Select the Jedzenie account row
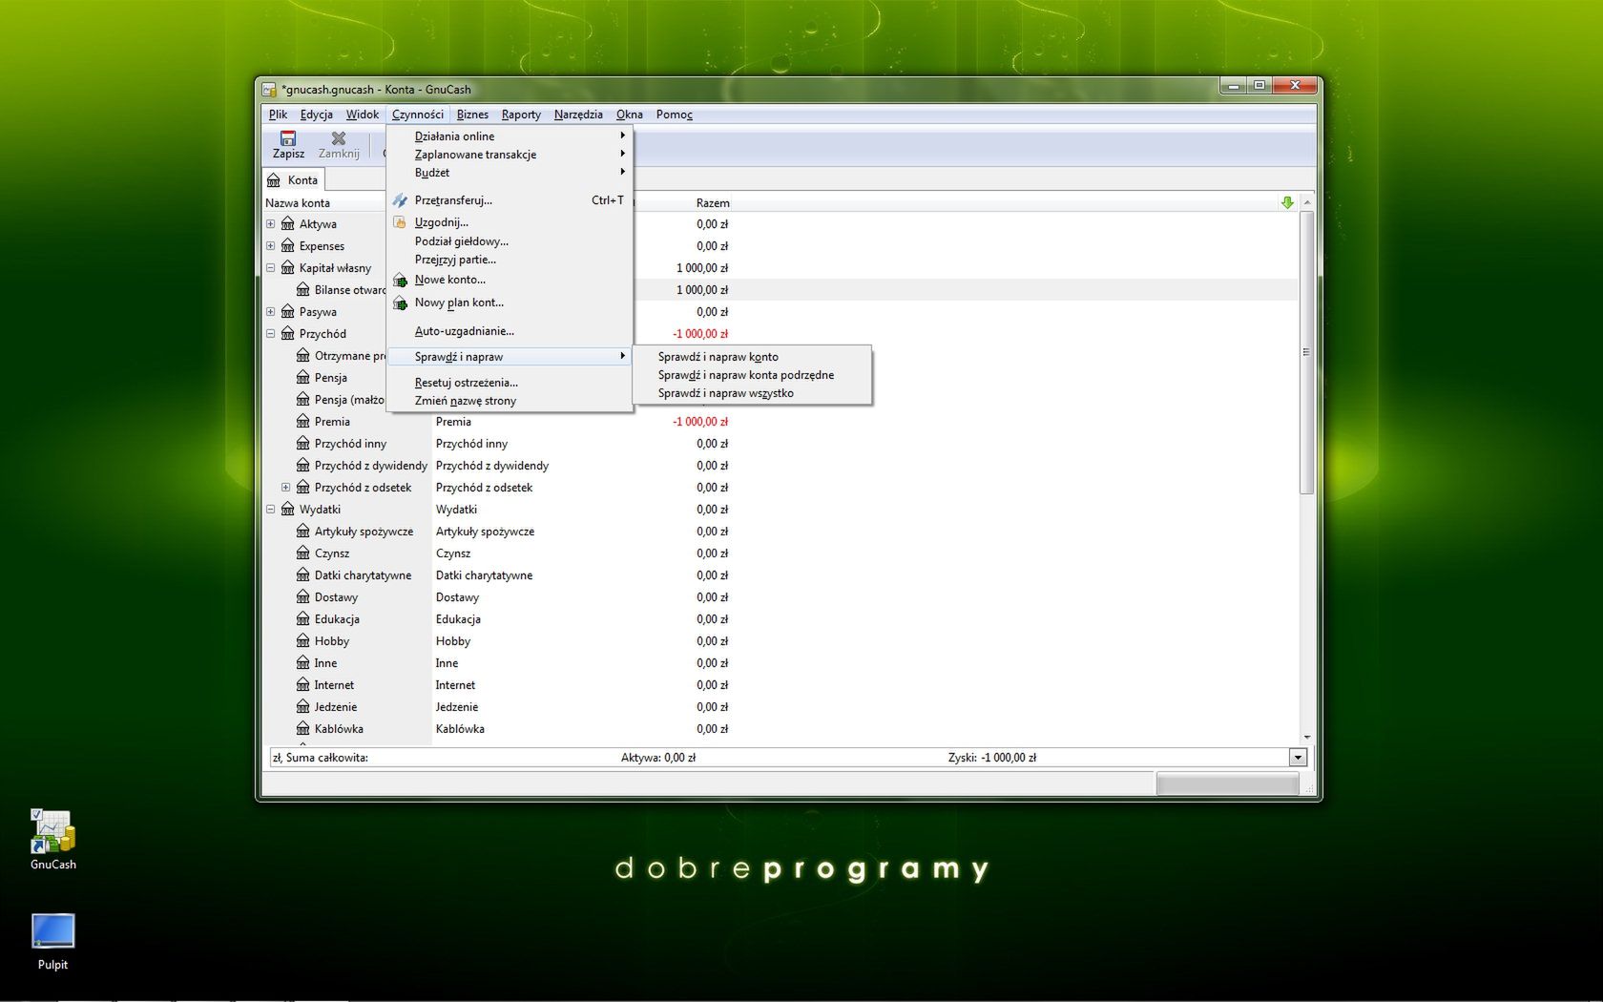Screen dimensions: 1603x1002 [x=781, y=707]
